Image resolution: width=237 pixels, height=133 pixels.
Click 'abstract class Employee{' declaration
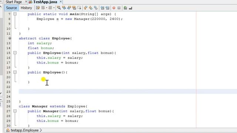click(45, 38)
